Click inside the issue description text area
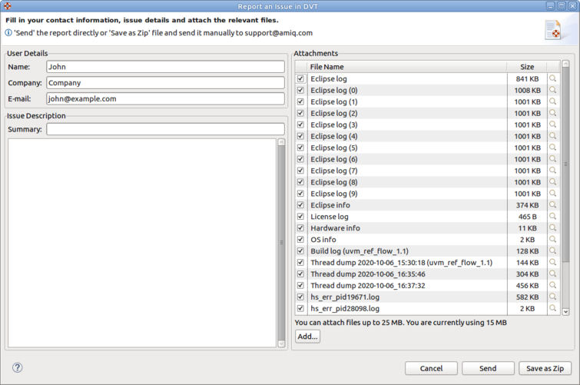580x385 pixels. click(142, 243)
